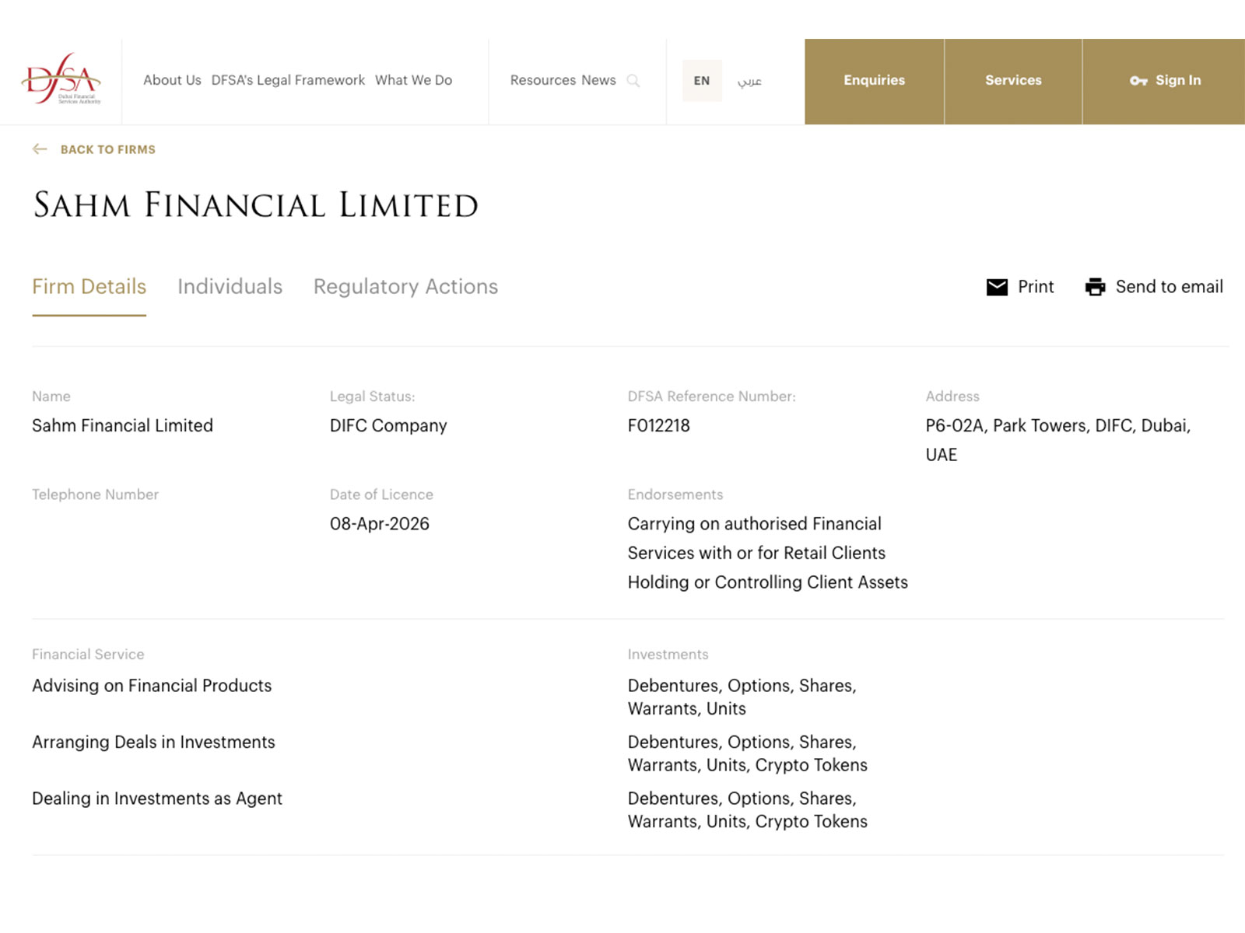Click Sign In in the header

(x=1177, y=80)
